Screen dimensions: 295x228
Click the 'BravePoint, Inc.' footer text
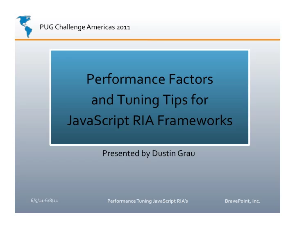pyautogui.click(x=243, y=201)
